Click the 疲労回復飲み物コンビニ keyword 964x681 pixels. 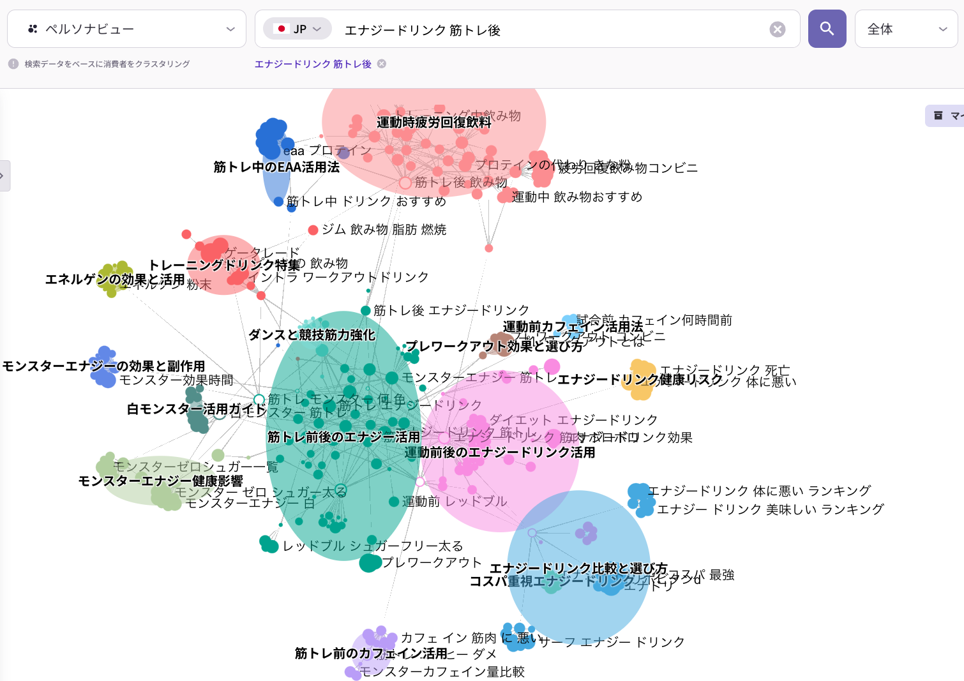628,168
